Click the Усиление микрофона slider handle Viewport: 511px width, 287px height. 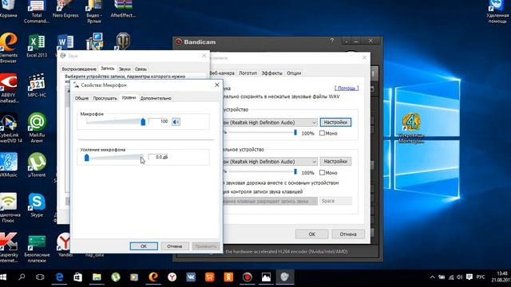click(x=87, y=158)
